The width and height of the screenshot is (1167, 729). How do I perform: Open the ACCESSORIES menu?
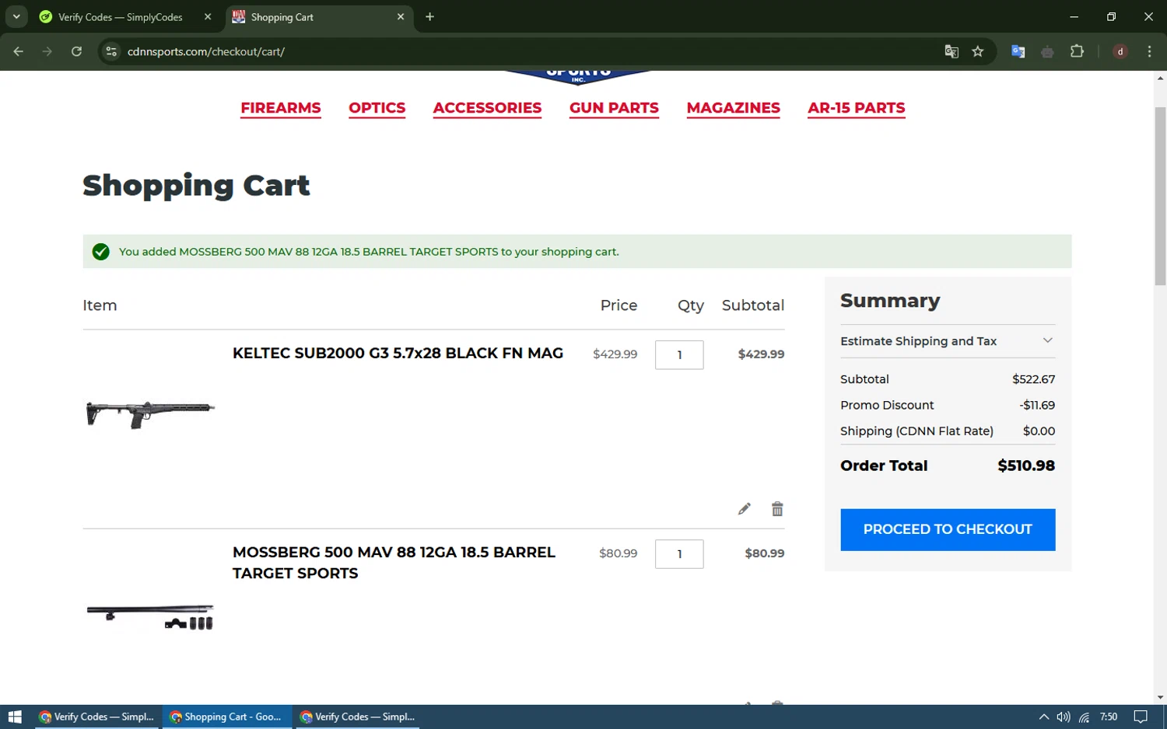[x=487, y=108]
